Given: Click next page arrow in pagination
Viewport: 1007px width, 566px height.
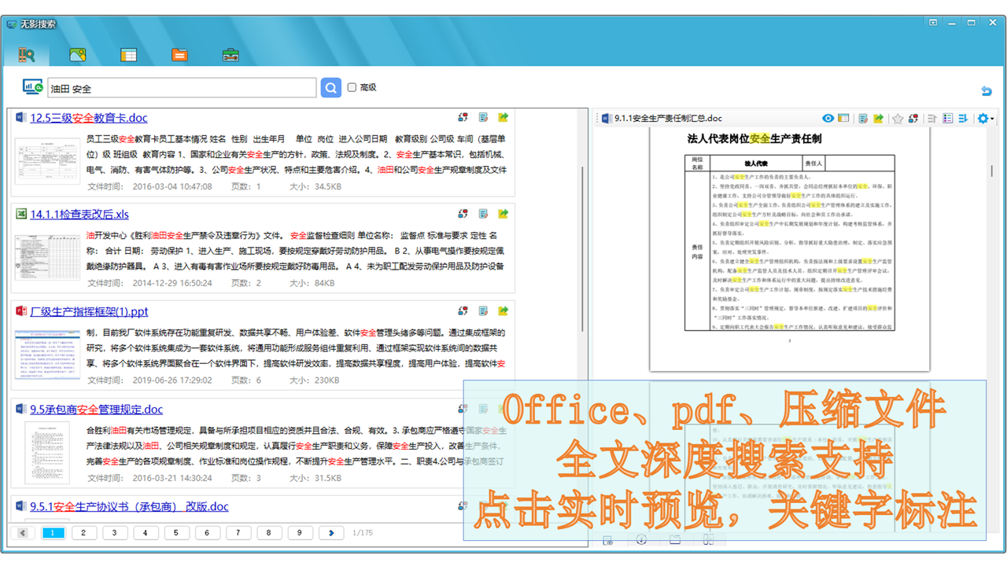Looking at the screenshot, I should click(x=331, y=533).
